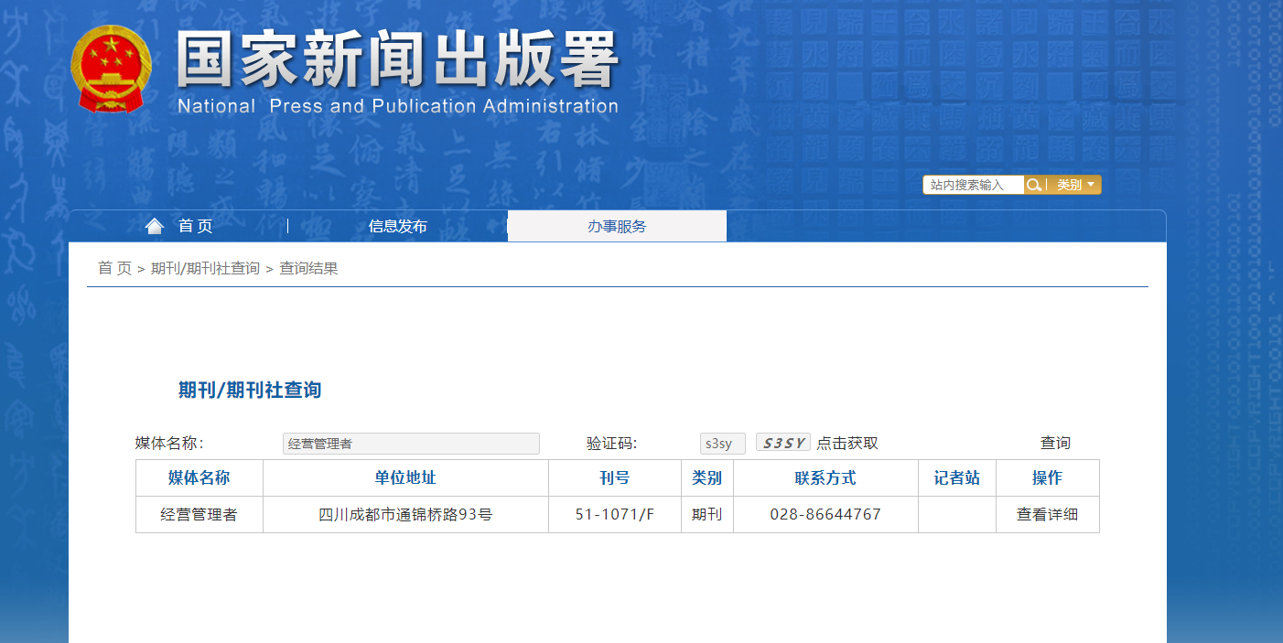Viewport: 1283px width, 643px height.
Task: Click 期刊/期刊社查询 breadcrumb link
Action: 205,268
